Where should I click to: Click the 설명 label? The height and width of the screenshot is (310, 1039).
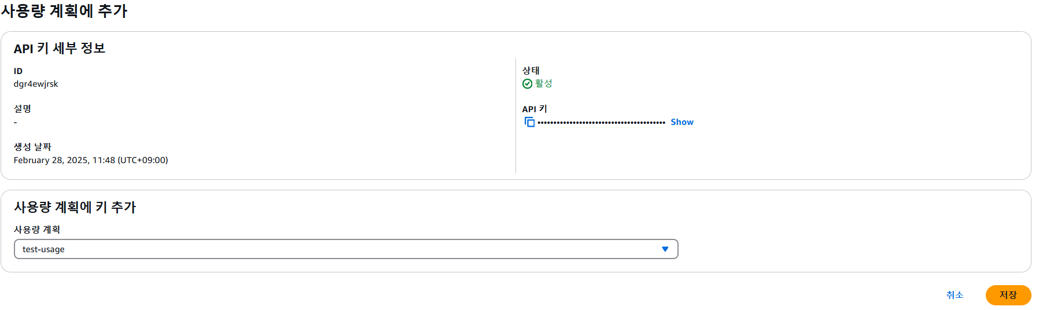23,109
